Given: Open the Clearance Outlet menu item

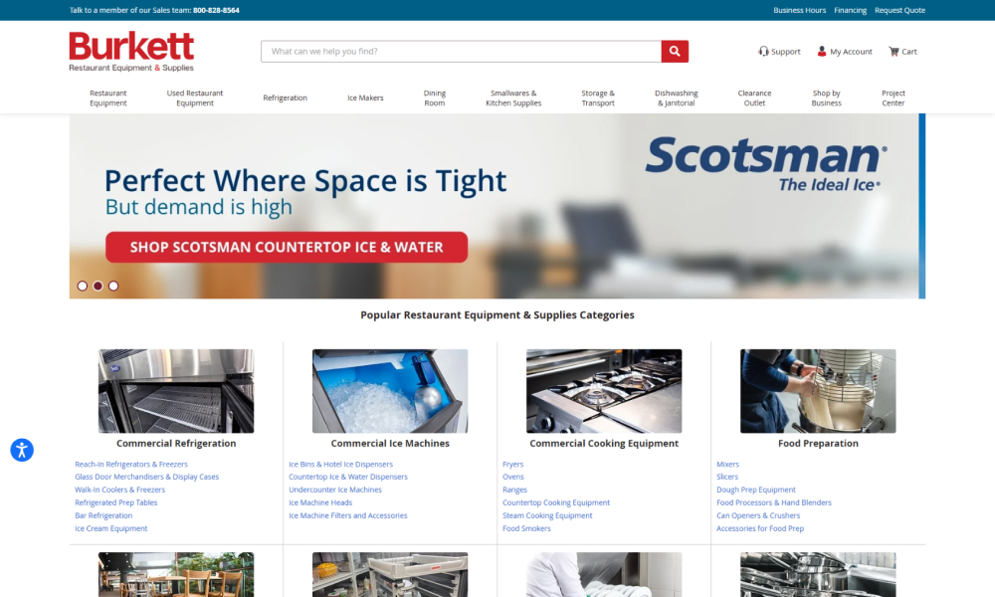Looking at the screenshot, I should pos(754,98).
